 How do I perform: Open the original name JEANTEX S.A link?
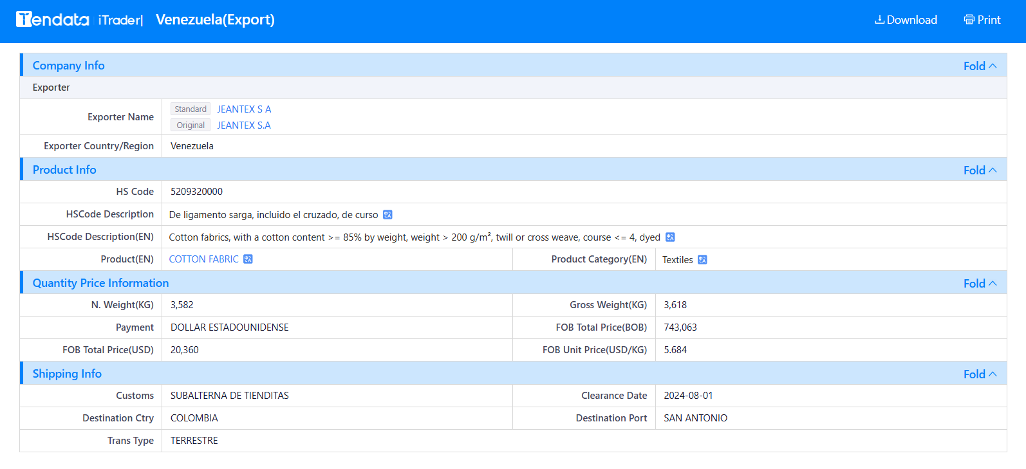point(244,125)
